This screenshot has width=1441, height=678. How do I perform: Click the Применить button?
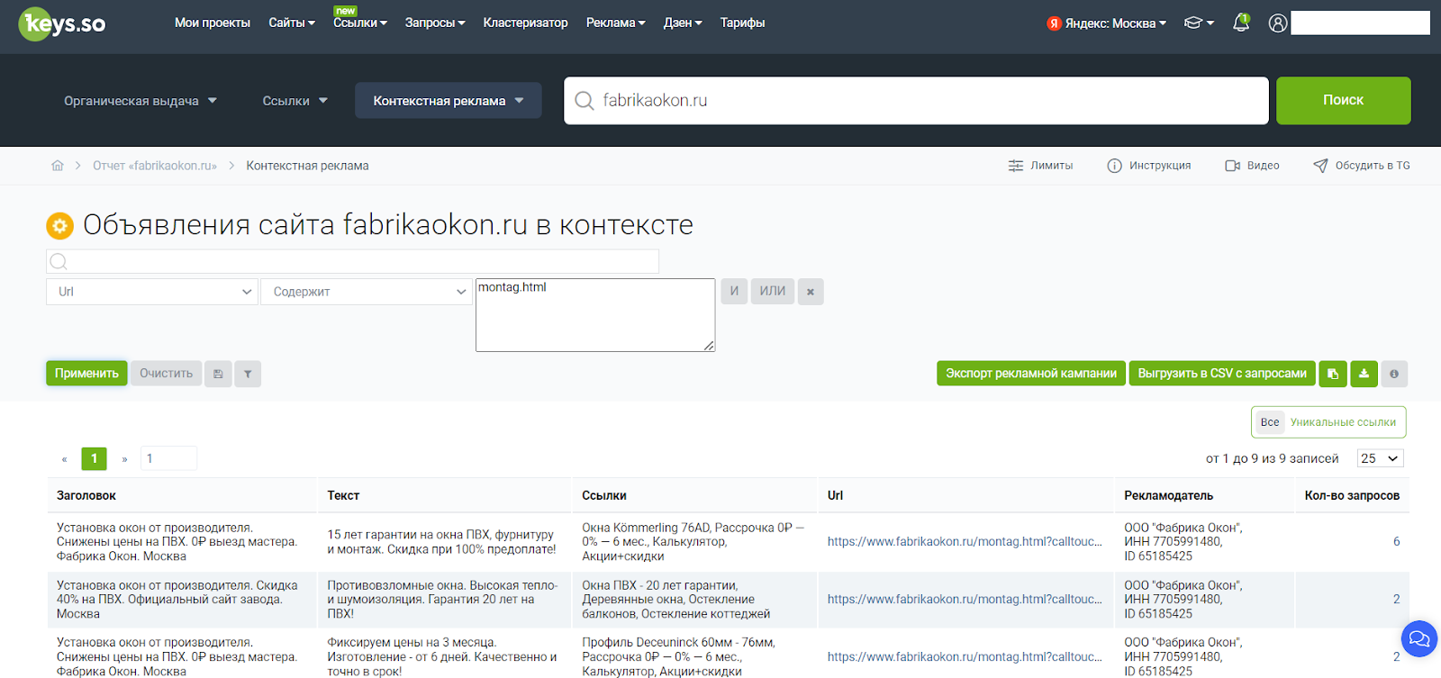[x=86, y=374]
